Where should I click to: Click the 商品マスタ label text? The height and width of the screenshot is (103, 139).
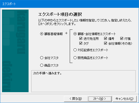(x=51, y=65)
